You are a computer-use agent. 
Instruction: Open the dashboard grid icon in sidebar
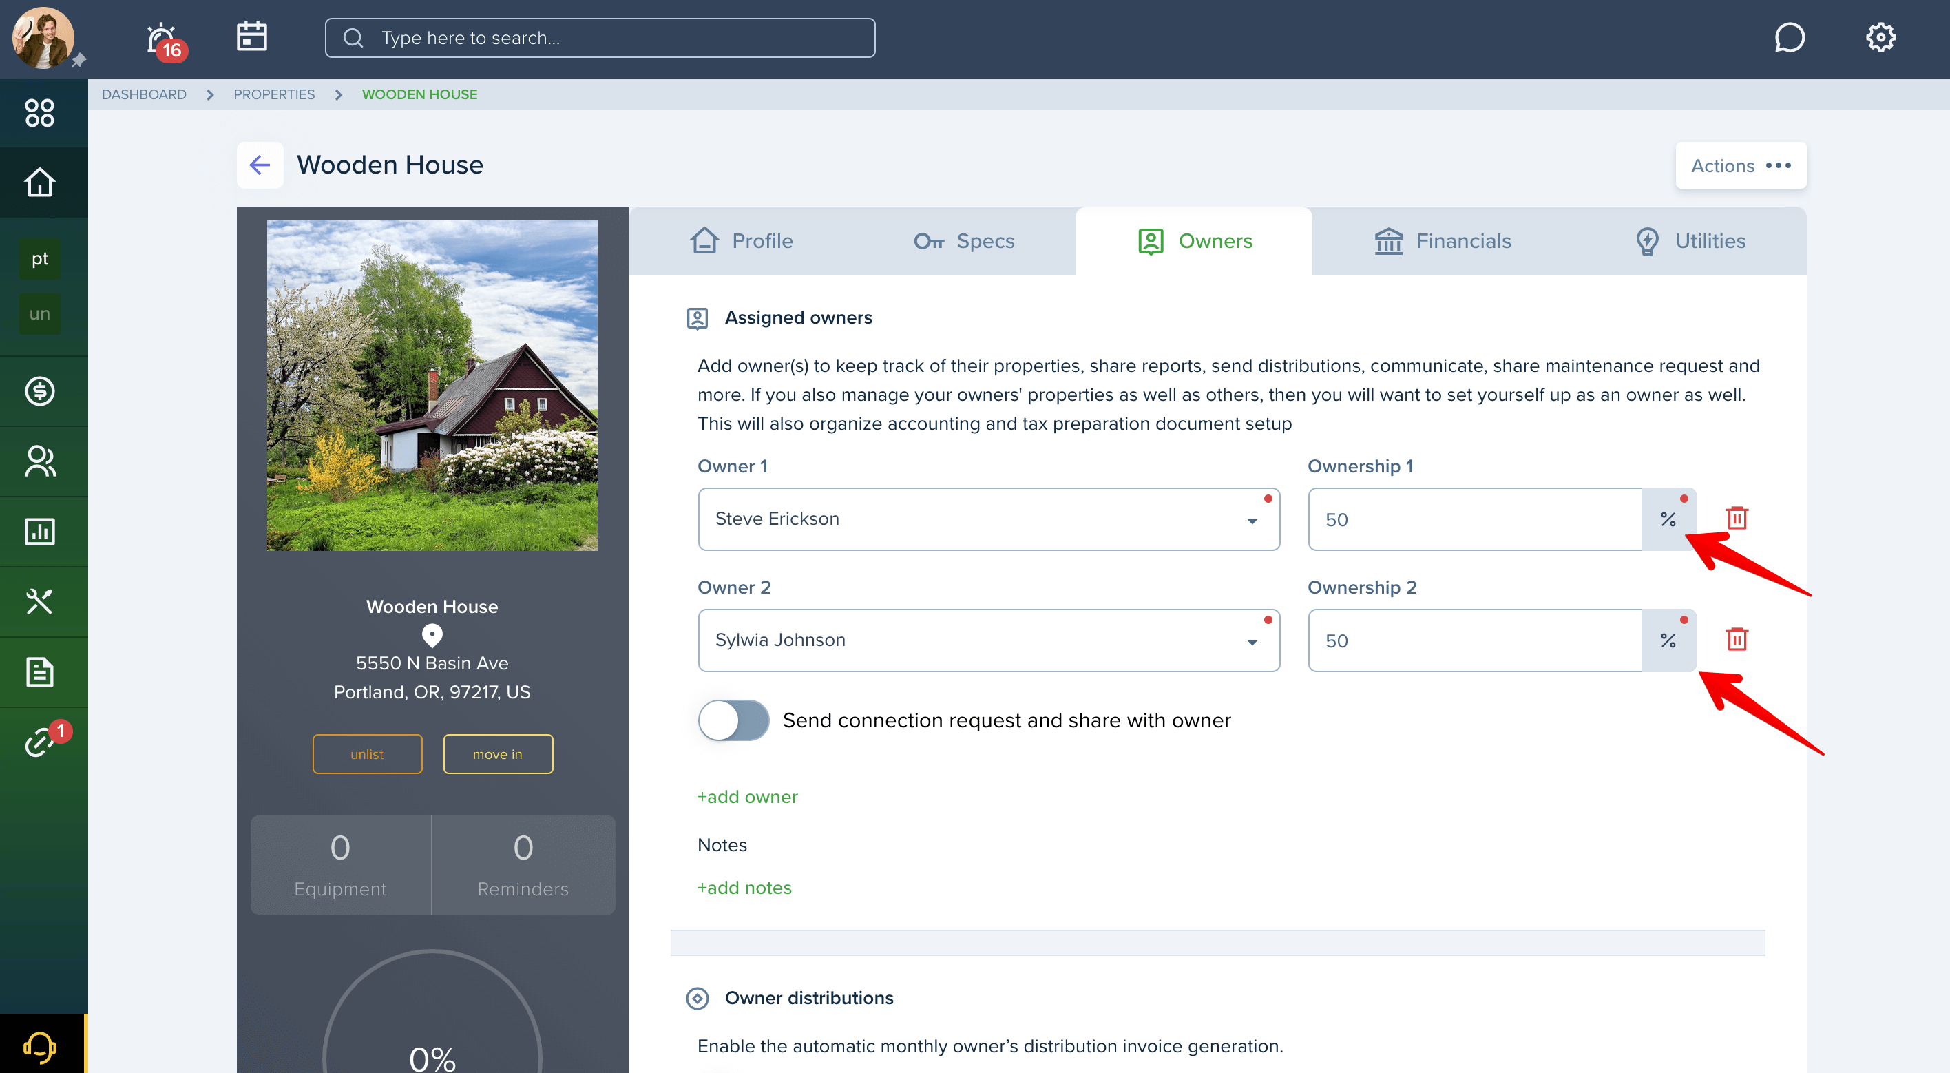pyautogui.click(x=40, y=113)
